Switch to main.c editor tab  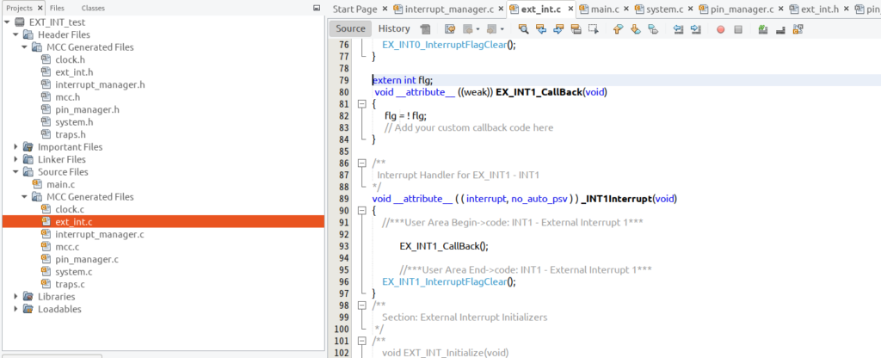coord(605,9)
